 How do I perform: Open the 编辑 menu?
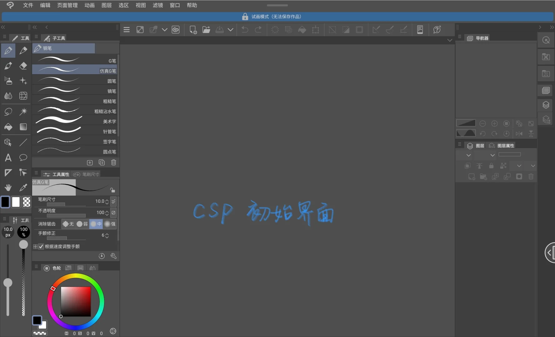tap(45, 5)
